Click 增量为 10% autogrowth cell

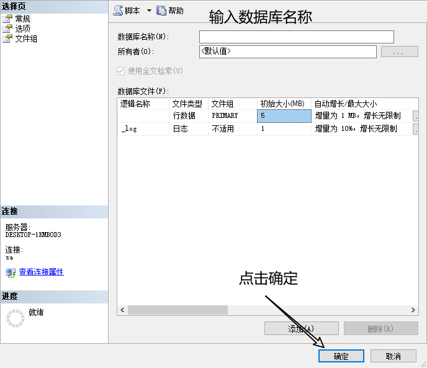[362, 129]
